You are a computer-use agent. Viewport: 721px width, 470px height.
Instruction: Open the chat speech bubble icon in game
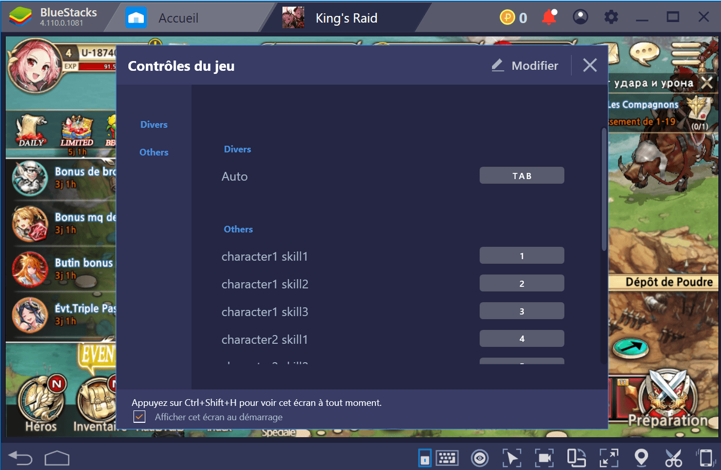[644, 53]
